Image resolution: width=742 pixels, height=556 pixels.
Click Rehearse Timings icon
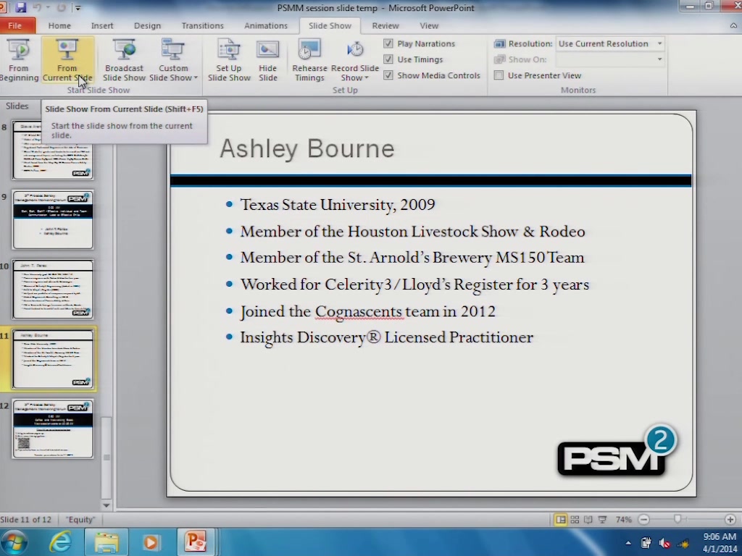pyautogui.click(x=309, y=61)
